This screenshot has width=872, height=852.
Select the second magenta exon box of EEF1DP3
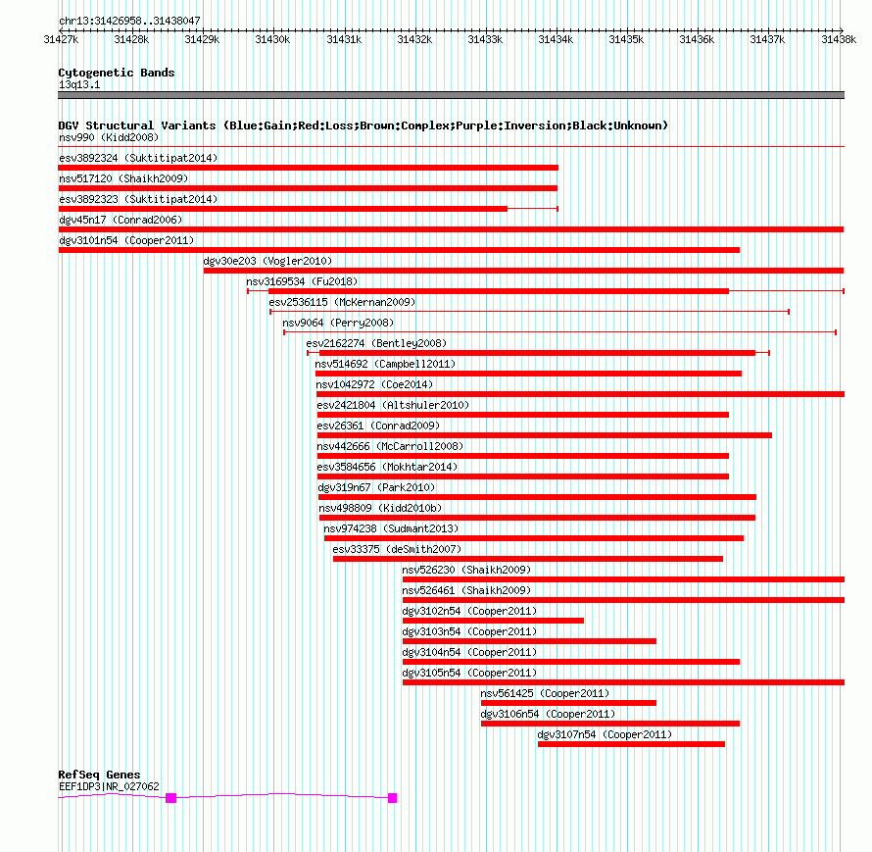393,798
